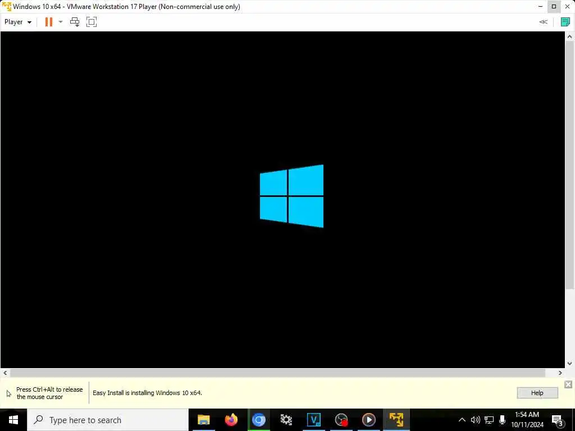Screen dimensions: 575x431
Task: Open the recording app with red dot
Action: point(341,420)
